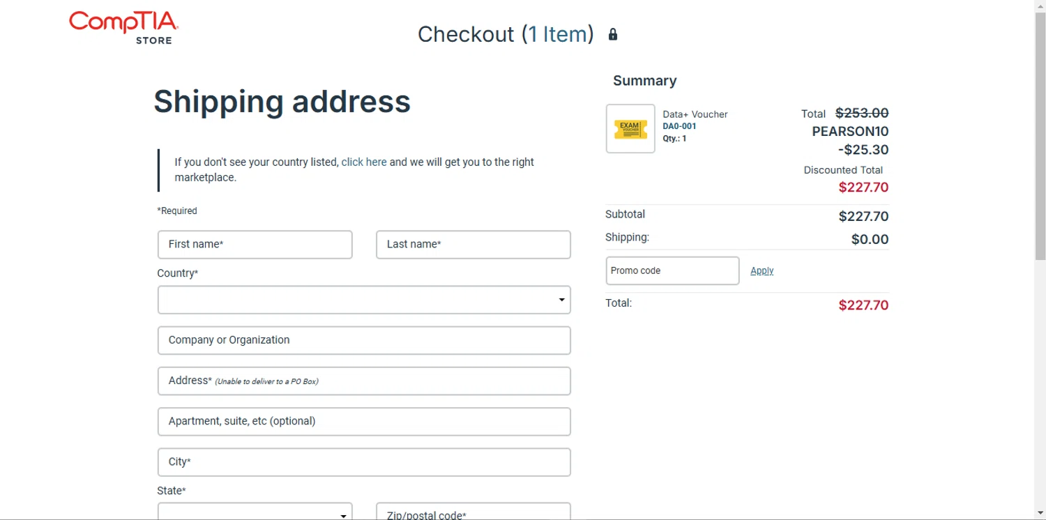This screenshot has width=1046, height=520.
Task: Focus the City input field
Action: [x=364, y=462]
